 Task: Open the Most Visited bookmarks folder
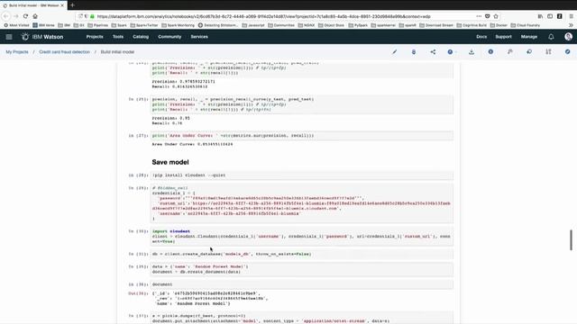16,25
